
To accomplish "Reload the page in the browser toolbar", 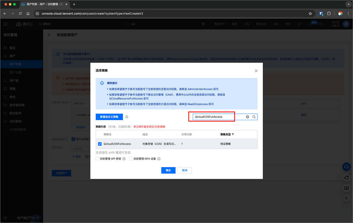I will tap(20, 13).
